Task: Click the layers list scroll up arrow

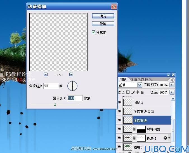Action: tap(173, 99)
